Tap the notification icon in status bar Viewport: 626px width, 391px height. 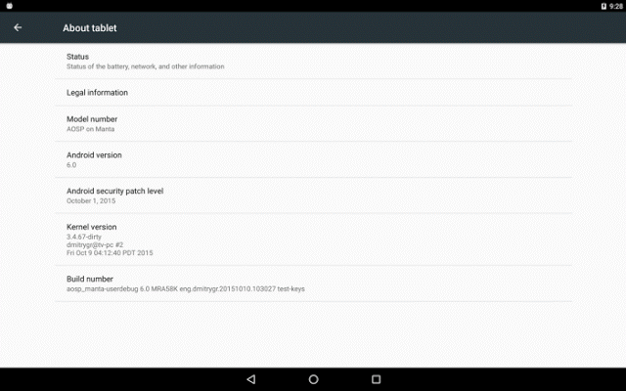click(10, 6)
